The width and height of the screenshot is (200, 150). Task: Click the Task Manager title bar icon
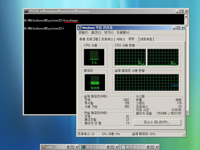[x=80, y=28]
